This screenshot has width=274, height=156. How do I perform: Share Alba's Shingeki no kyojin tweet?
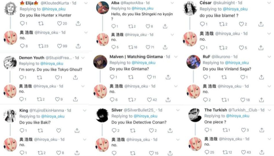pyautogui.click(x=165, y=26)
